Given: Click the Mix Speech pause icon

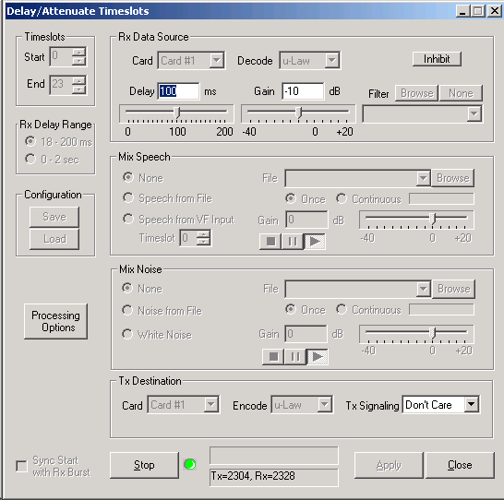Looking at the screenshot, I should [x=293, y=241].
